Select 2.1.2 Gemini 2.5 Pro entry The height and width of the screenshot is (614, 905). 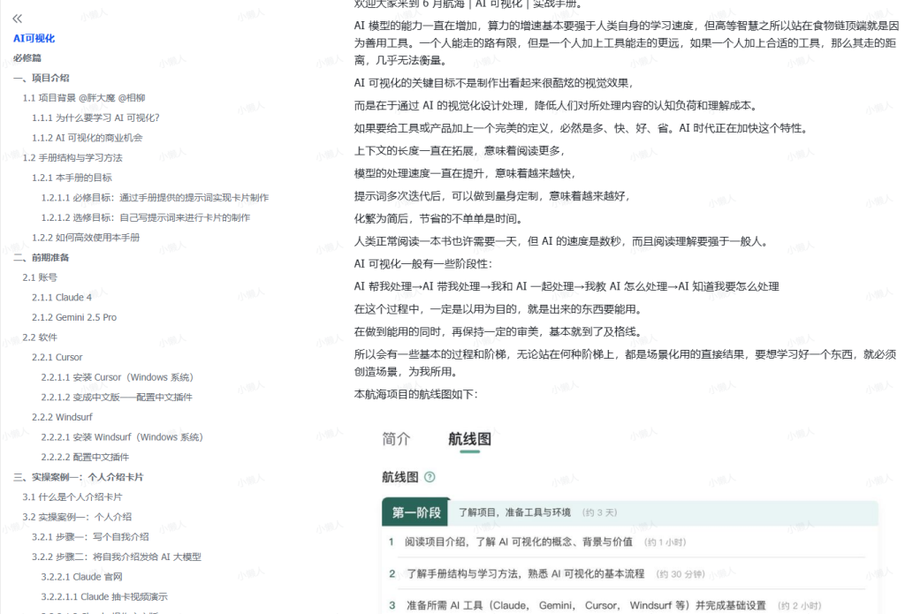(x=74, y=317)
